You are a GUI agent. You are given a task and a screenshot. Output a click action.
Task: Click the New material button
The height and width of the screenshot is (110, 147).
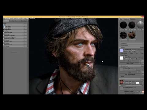tap(121, 19)
